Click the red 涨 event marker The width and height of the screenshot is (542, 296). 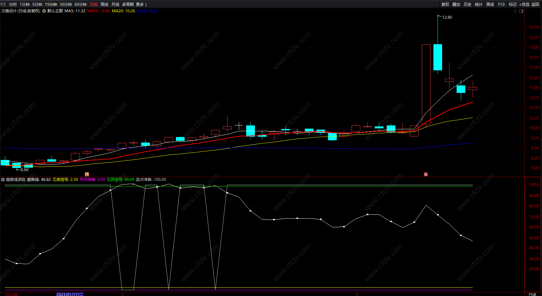point(426,174)
